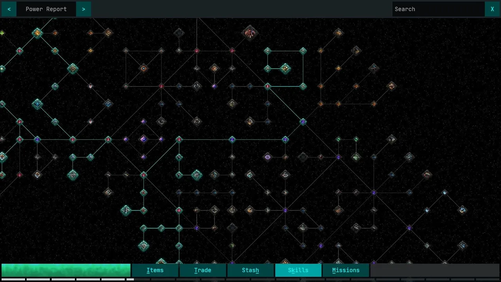Select the teal rectangle's top-left corner node
501x282 pixels.
point(267,51)
